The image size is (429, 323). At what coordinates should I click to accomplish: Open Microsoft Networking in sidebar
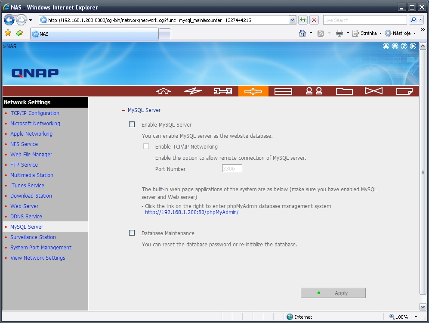(35, 124)
